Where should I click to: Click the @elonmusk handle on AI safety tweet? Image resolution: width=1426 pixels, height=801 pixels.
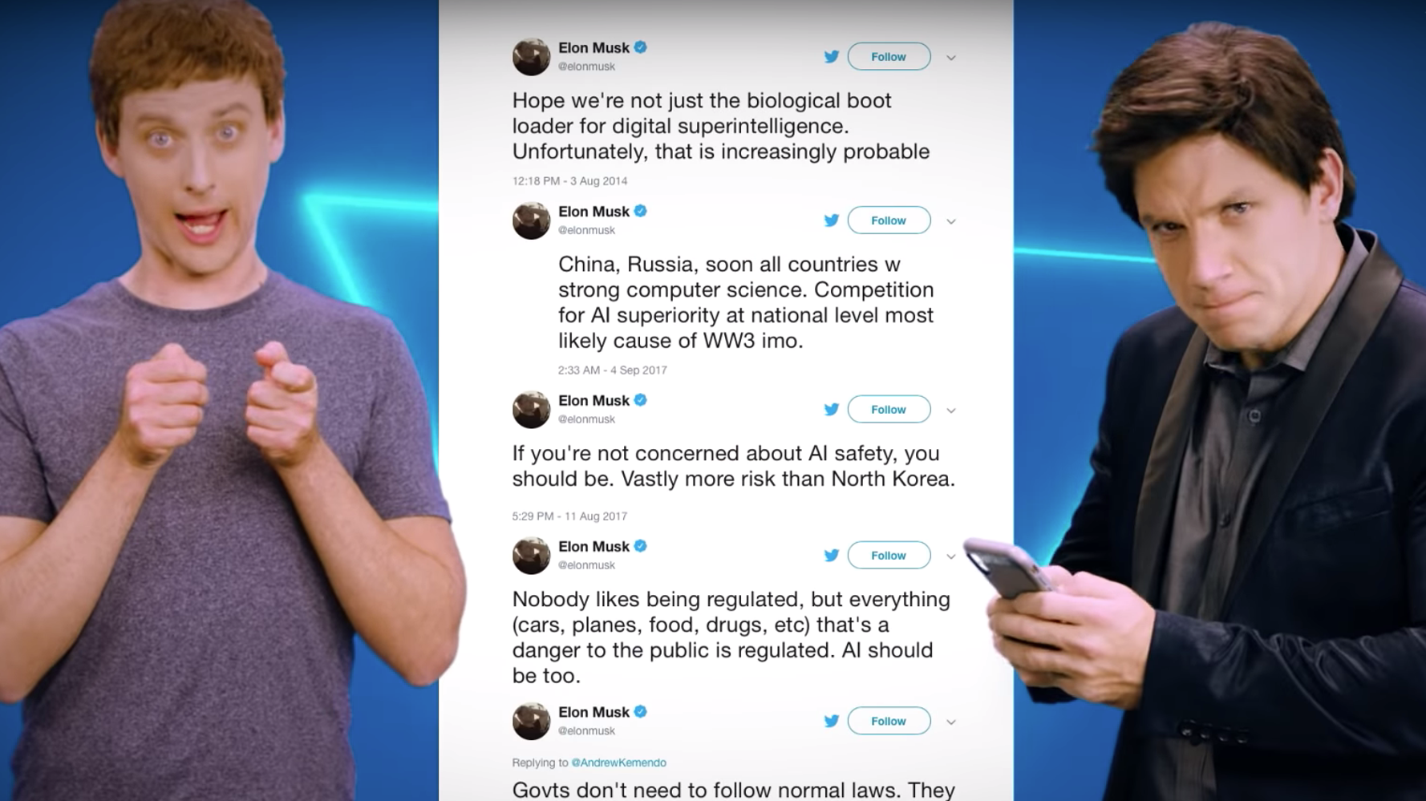point(586,419)
